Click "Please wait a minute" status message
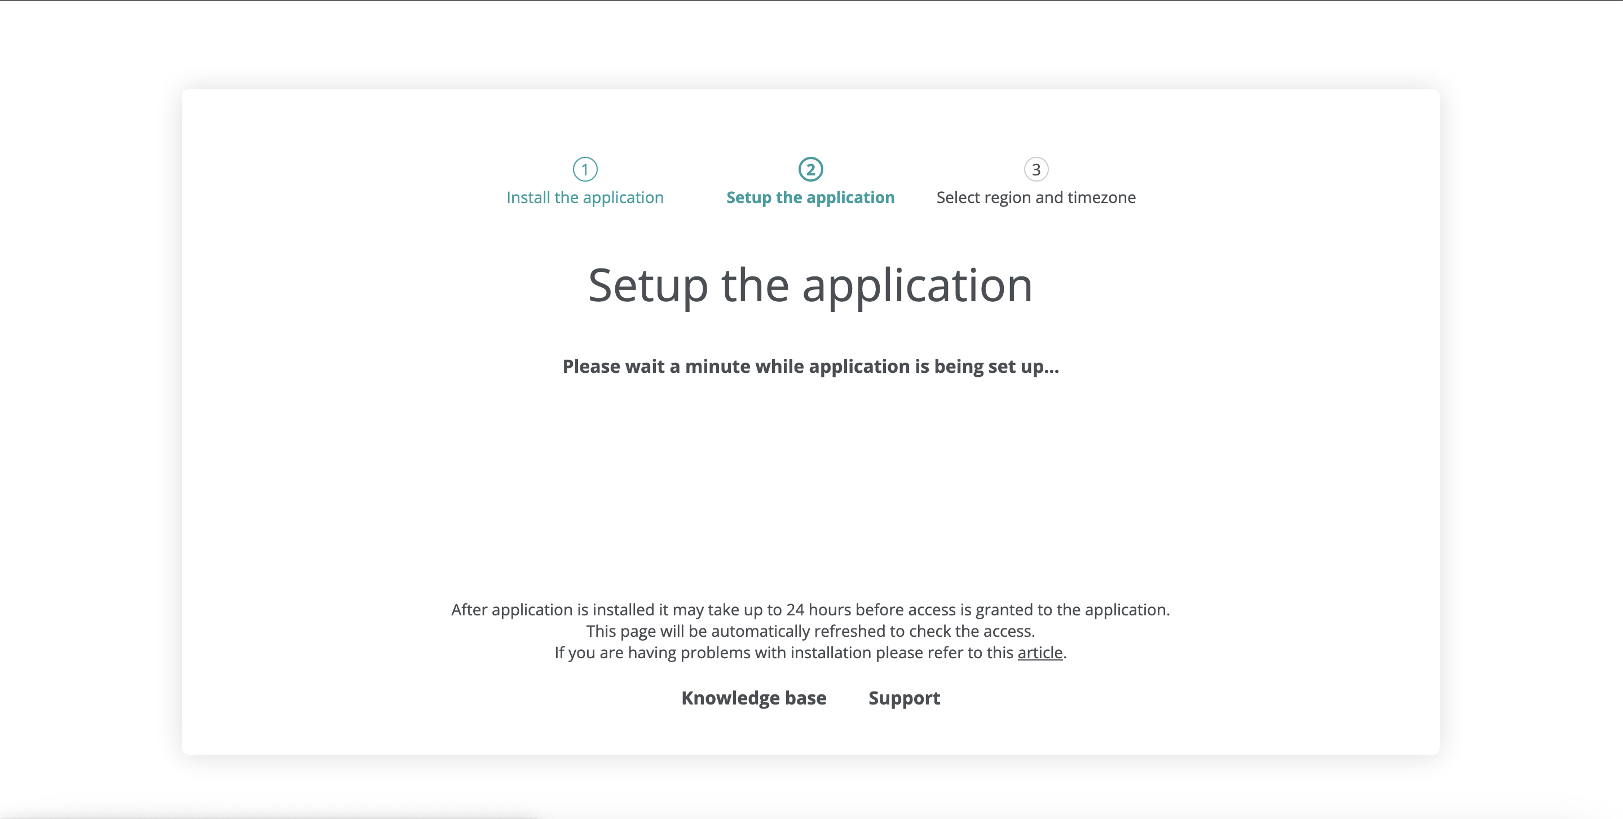The height and width of the screenshot is (819, 1623). (x=810, y=366)
